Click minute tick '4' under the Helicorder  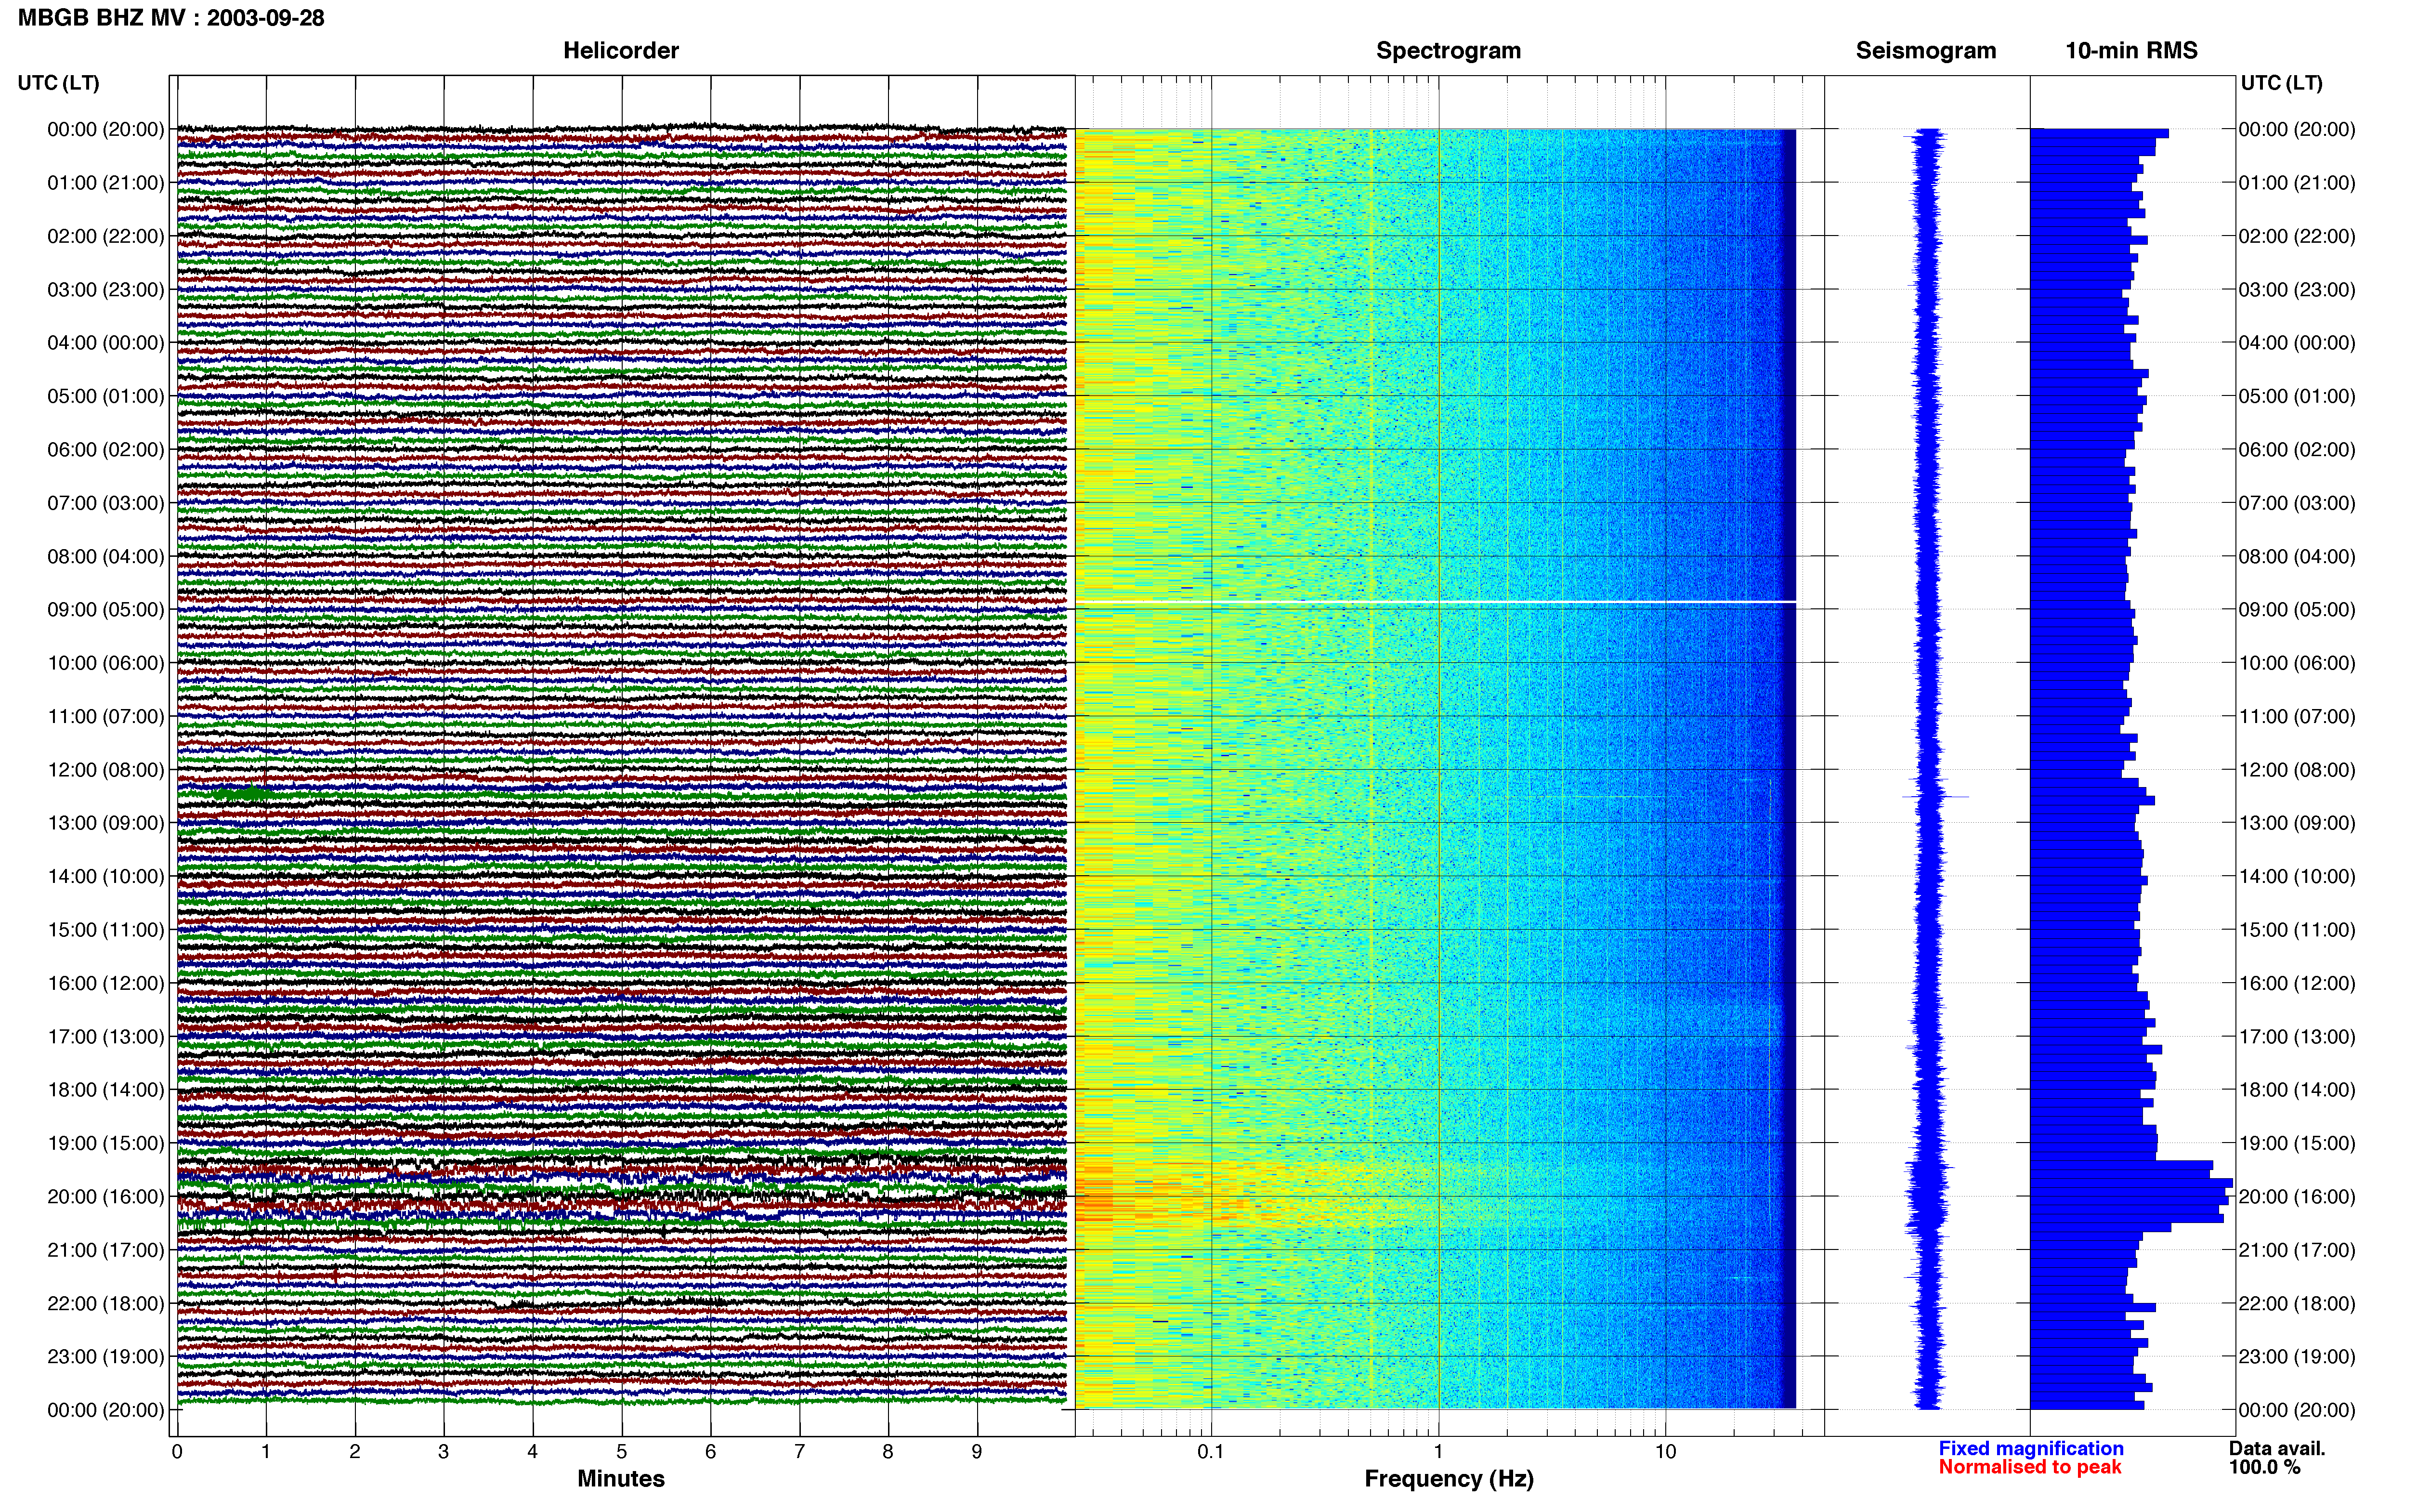pyautogui.click(x=533, y=1451)
